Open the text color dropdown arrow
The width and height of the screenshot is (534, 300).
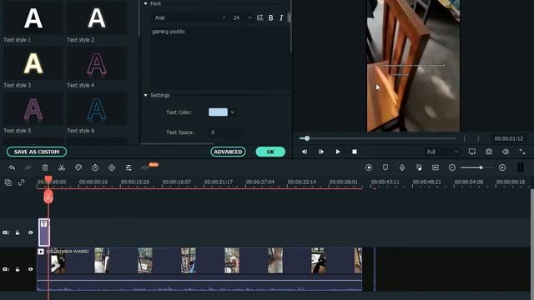coord(232,112)
